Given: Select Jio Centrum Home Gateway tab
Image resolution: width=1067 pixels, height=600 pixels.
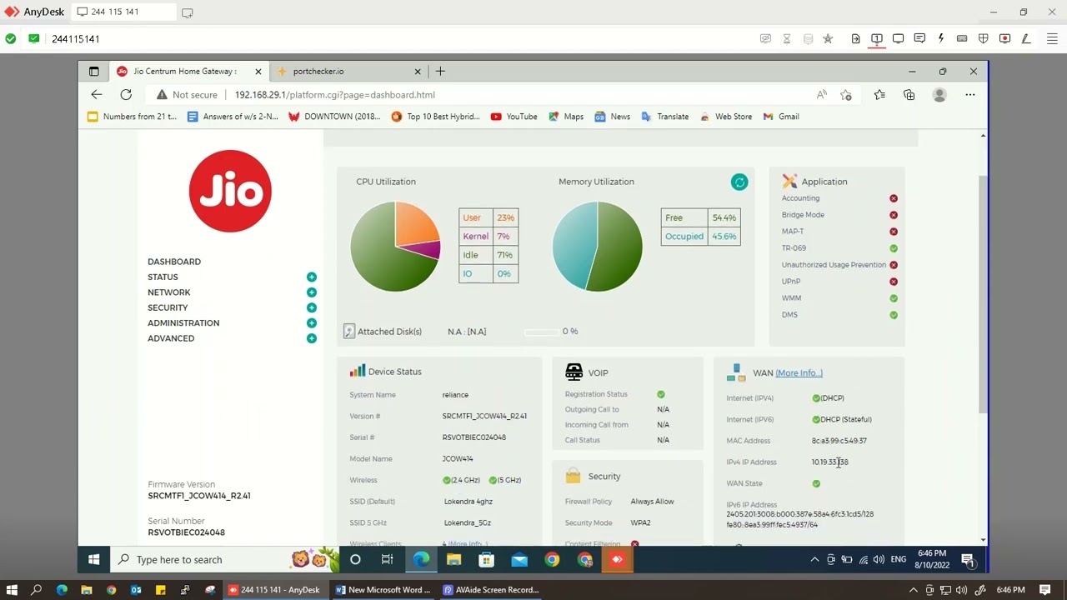Looking at the screenshot, I should point(190,72).
